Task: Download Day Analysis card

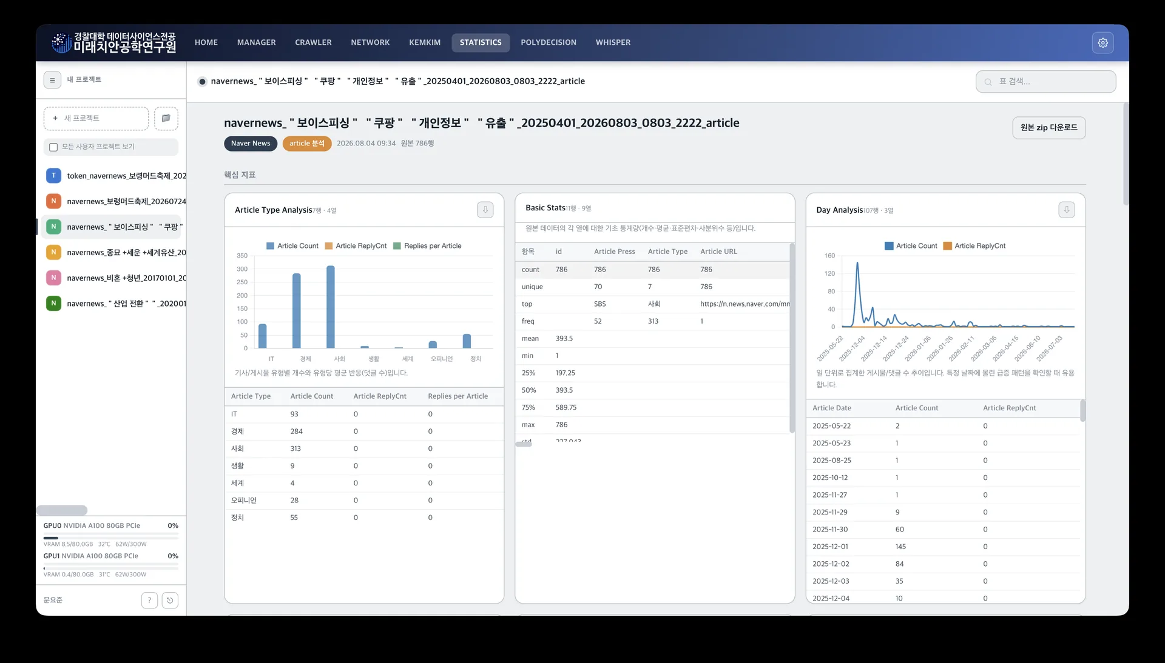Action: (1067, 210)
